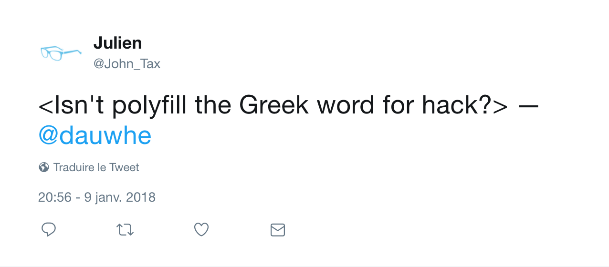Send tweet via the envelope message icon
609x267 pixels.
coord(278,230)
